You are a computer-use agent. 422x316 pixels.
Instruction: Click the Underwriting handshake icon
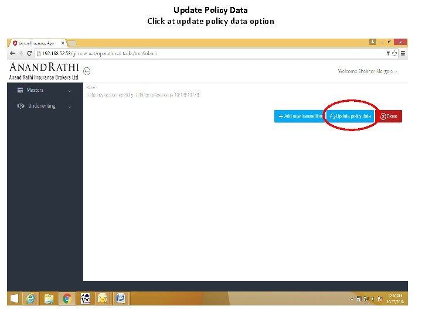tap(21, 106)
